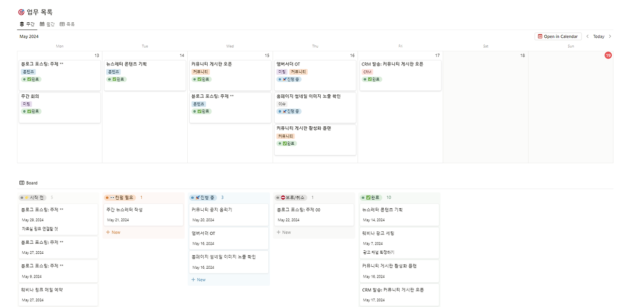The image size is (621, 307).
Task: Click the red 19 today date badge
Action: coord(608,55)
